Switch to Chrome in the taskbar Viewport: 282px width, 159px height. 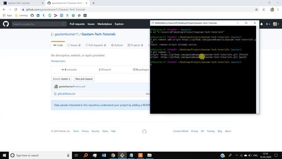pyautogui.click(x=113, y=155)
